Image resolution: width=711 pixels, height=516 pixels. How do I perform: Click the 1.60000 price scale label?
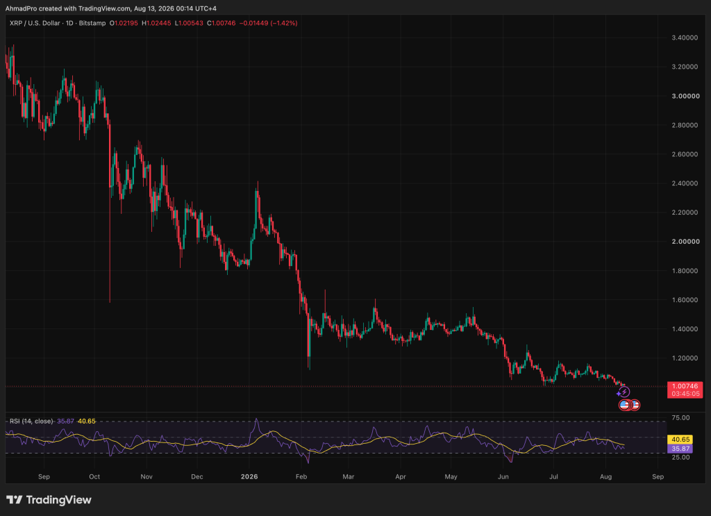click(685, 300)
